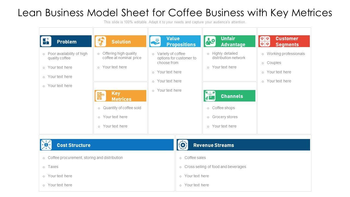Select the slide title text
This screenshot has width=350, height=197.
click(175, 13)
